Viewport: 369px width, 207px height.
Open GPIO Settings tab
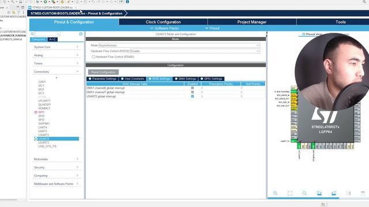tap(211, 79)
